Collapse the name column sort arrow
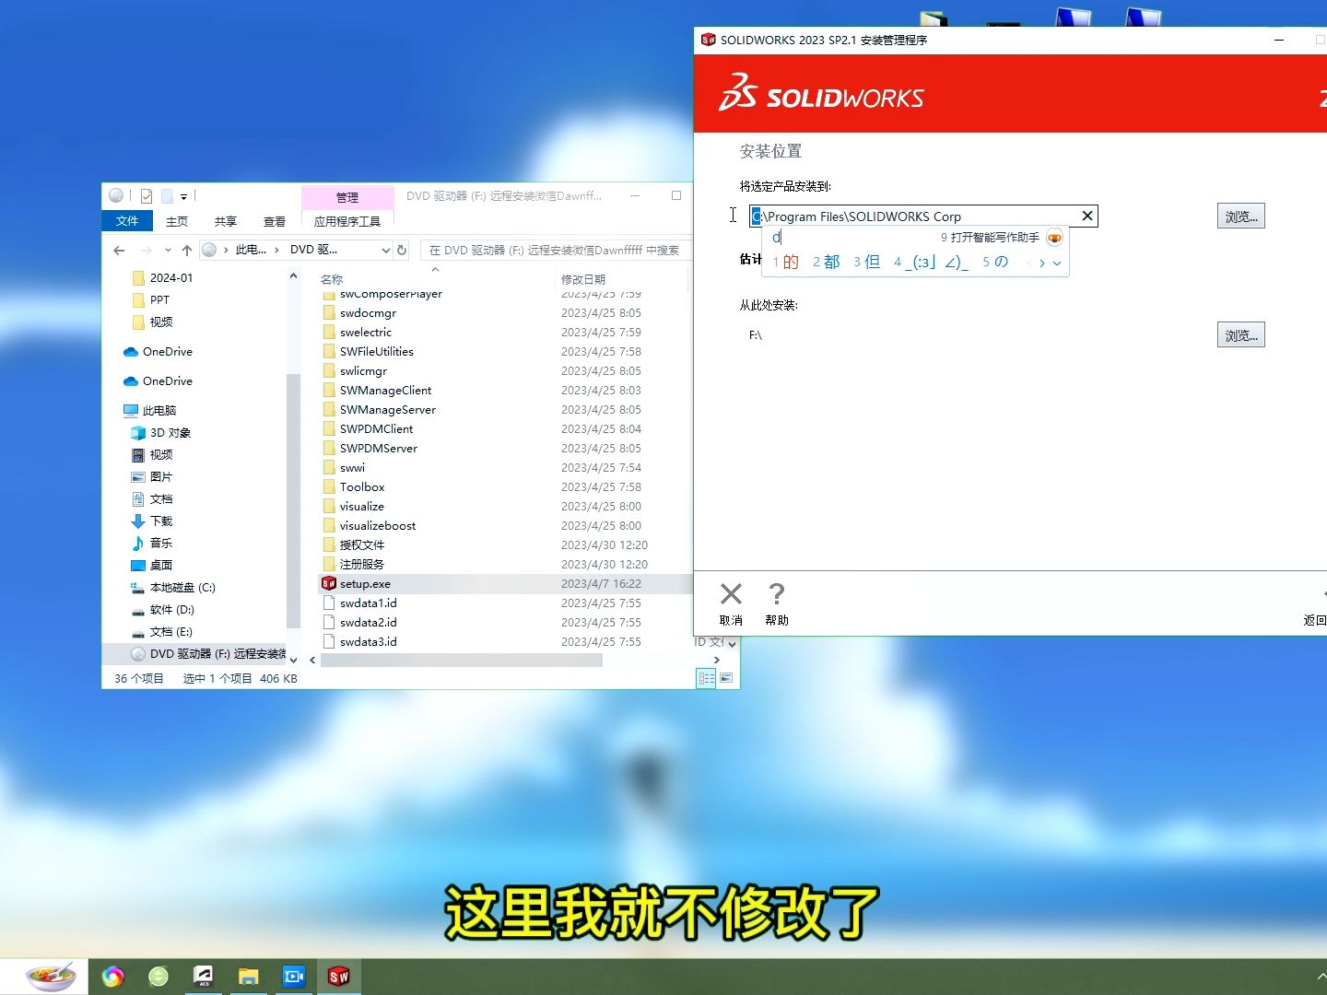The width and height of the screenshot is (1327, 995). coord(435,269)
